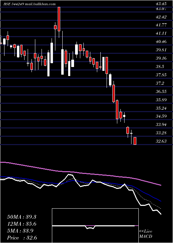Click the 43.45 price axis label
The height and width of the screenshot is (243, 173).
[x=161, y=4]
